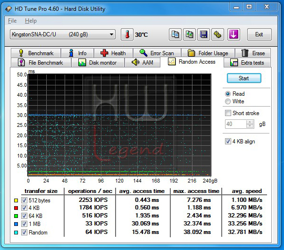284x250 pixels.
Task: Copy screenshot to clipboard icon
Action: pyautogui.click(x=189, y=34)
